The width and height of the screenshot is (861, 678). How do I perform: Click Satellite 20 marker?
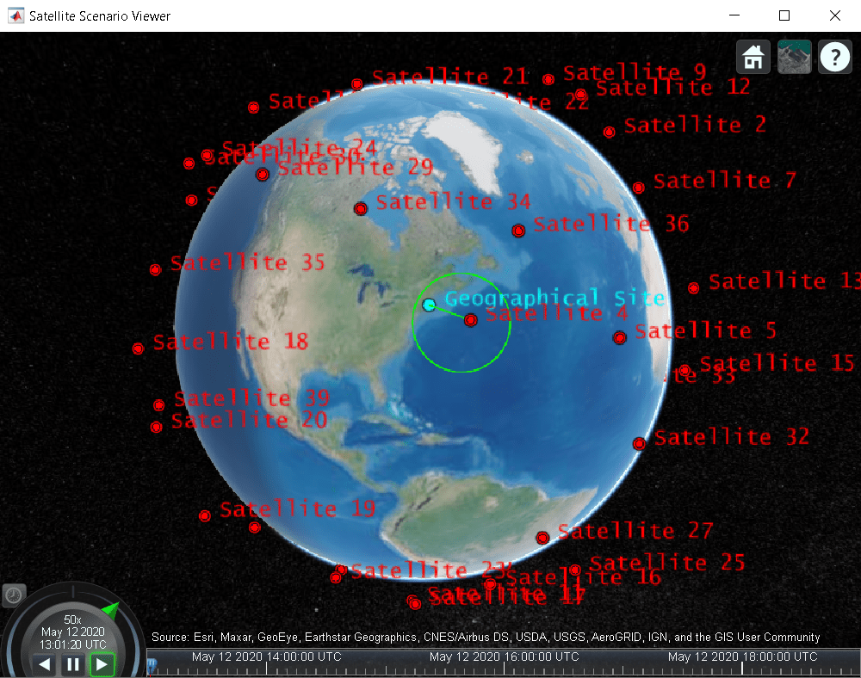coord(157,427)
